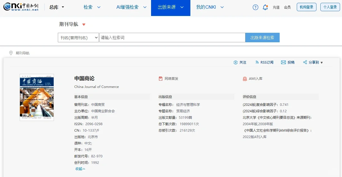The image size is (342, 177).
Task: Click the 评价信息 section header
Action: (249, 97)
